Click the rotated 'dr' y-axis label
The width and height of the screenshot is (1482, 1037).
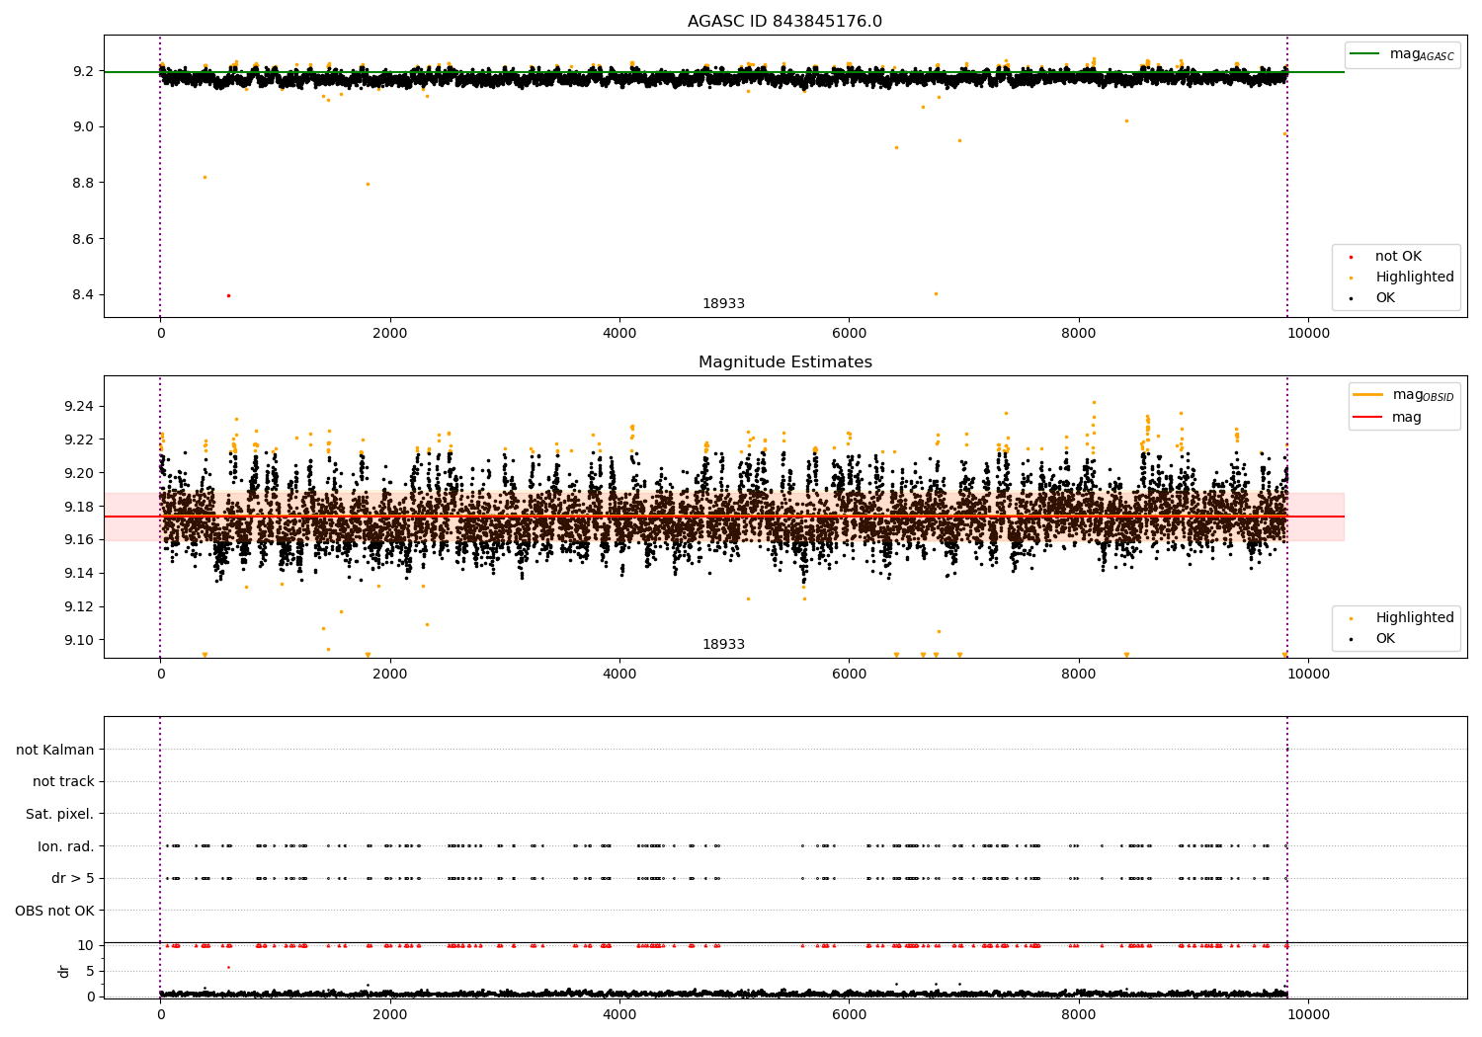tap(64, 971)
